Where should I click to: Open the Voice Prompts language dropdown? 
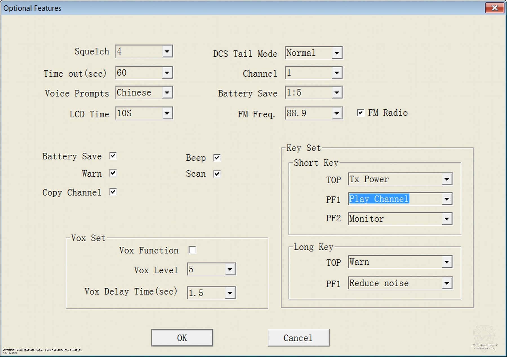pyautogui.click(x=167, y=93)
